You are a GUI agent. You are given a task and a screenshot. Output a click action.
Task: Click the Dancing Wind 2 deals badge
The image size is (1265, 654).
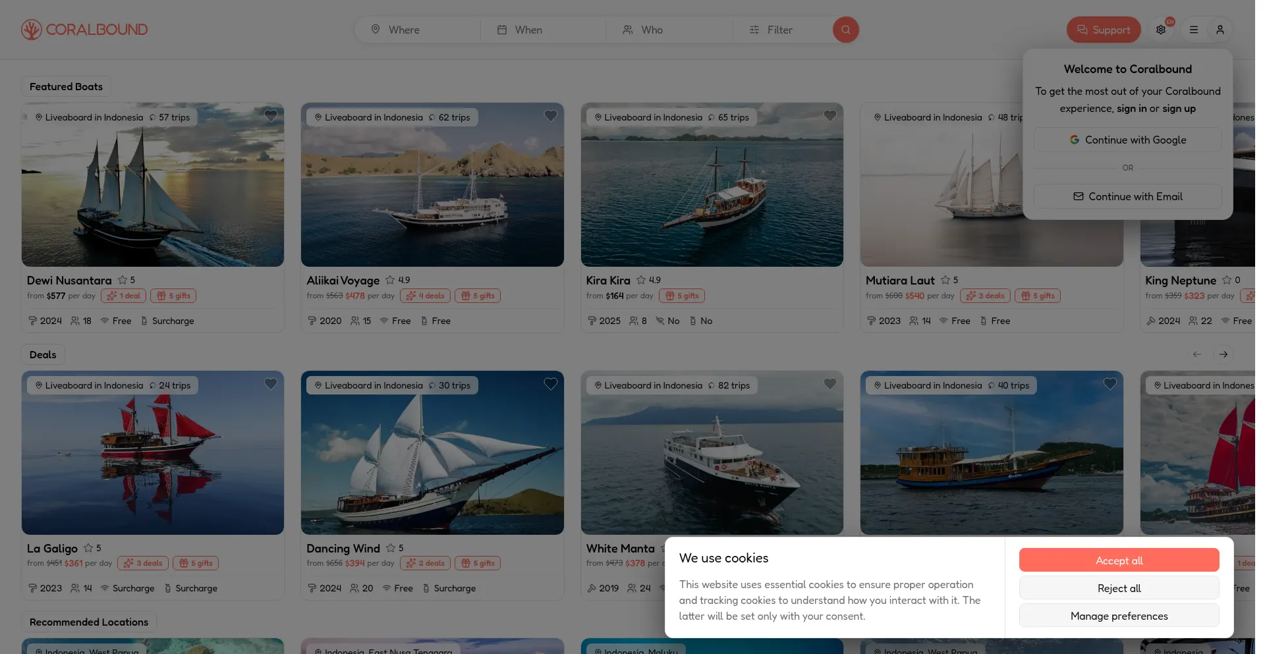click(425, 563)
